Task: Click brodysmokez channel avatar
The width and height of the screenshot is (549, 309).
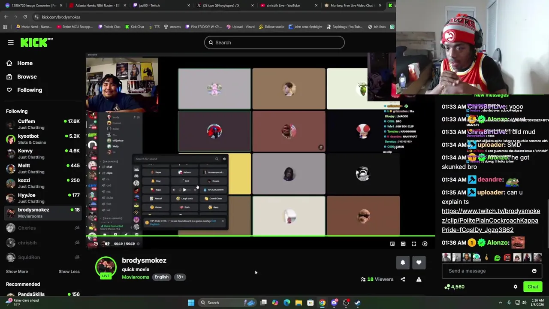Action: (106, 267)
